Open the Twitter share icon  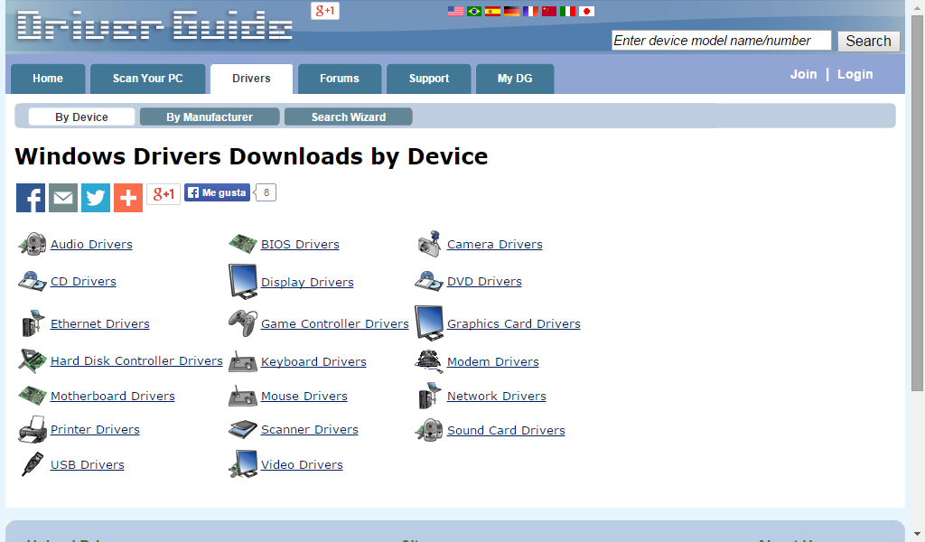tap(95, 197)
